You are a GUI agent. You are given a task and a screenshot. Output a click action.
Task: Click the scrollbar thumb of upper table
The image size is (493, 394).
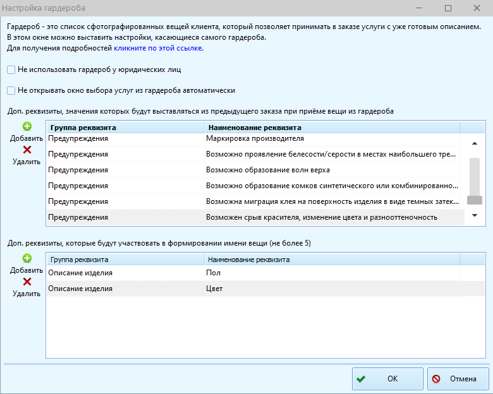click(x=475, y=200)
